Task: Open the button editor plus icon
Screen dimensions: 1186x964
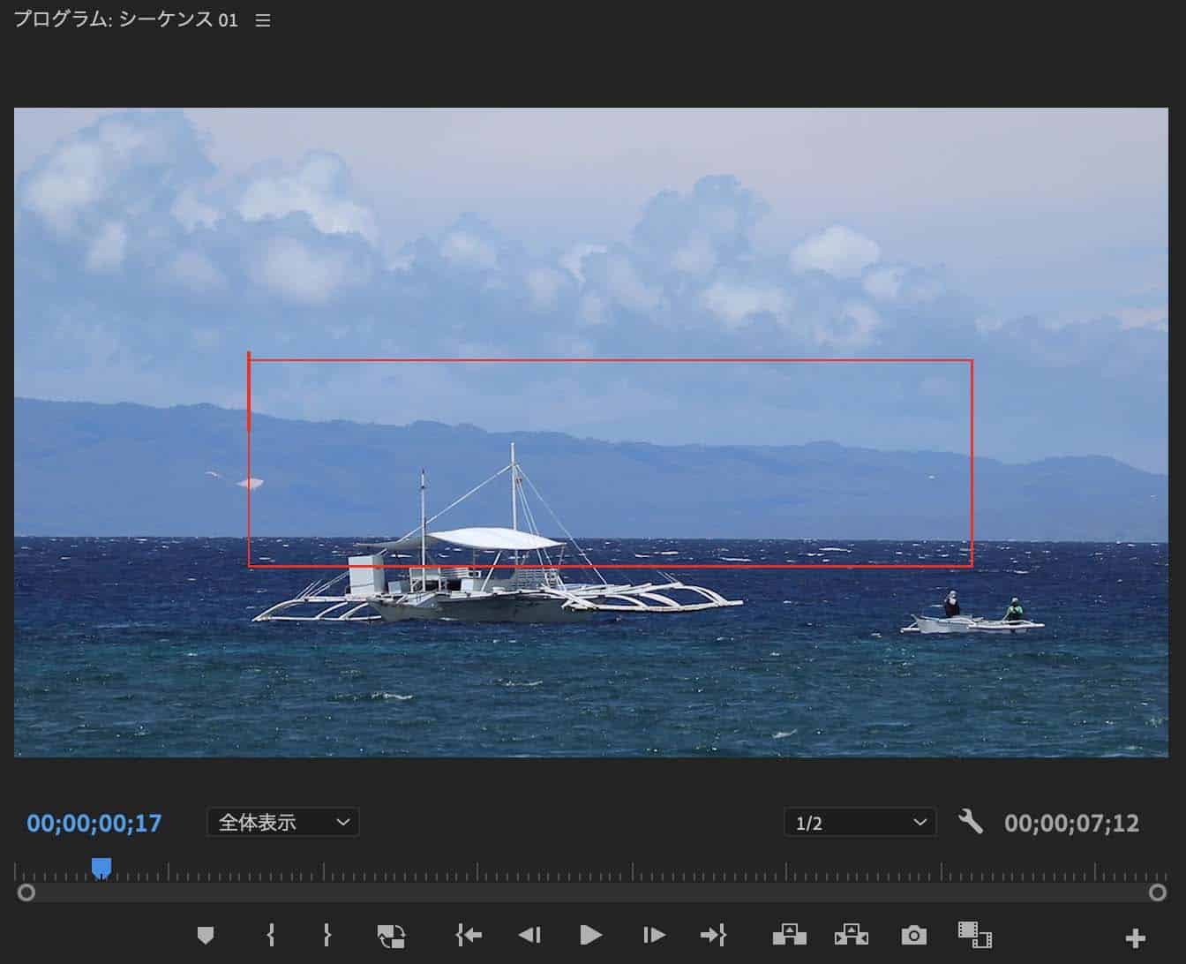Action: click(x=1136, y=938)
